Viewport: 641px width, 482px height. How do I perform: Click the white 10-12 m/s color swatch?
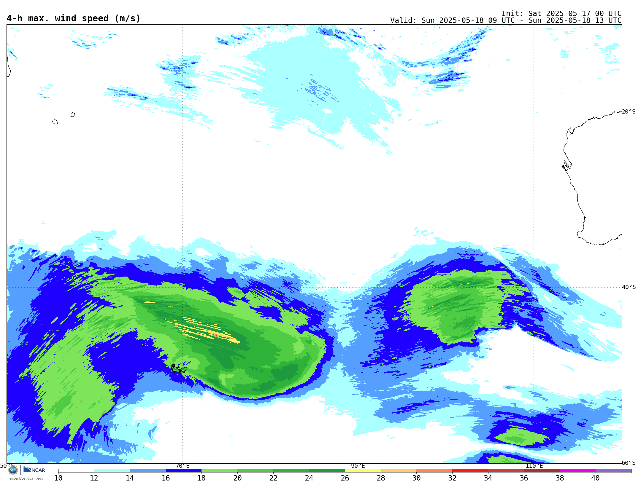coord(76,471)
